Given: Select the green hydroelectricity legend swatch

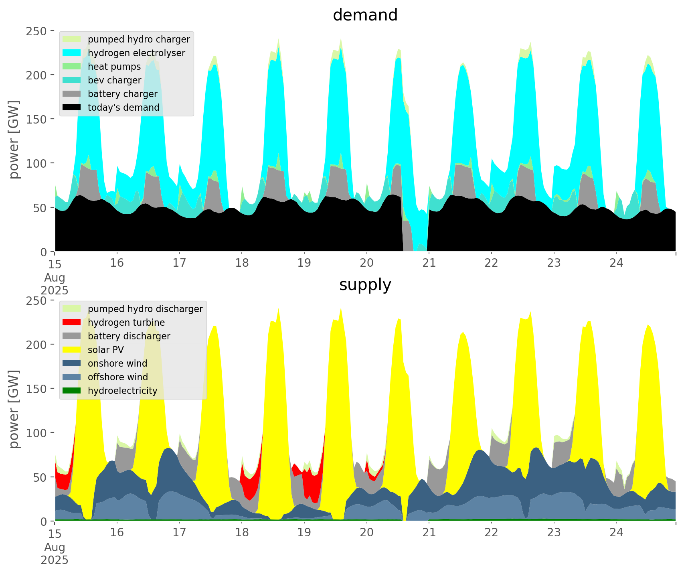Looking at the screenshot, I should 72,391.
